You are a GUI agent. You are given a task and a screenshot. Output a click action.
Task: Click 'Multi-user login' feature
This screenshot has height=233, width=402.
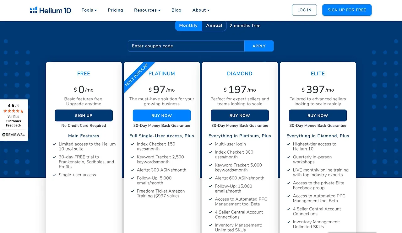pyautogui.click(x=230, y=144)
